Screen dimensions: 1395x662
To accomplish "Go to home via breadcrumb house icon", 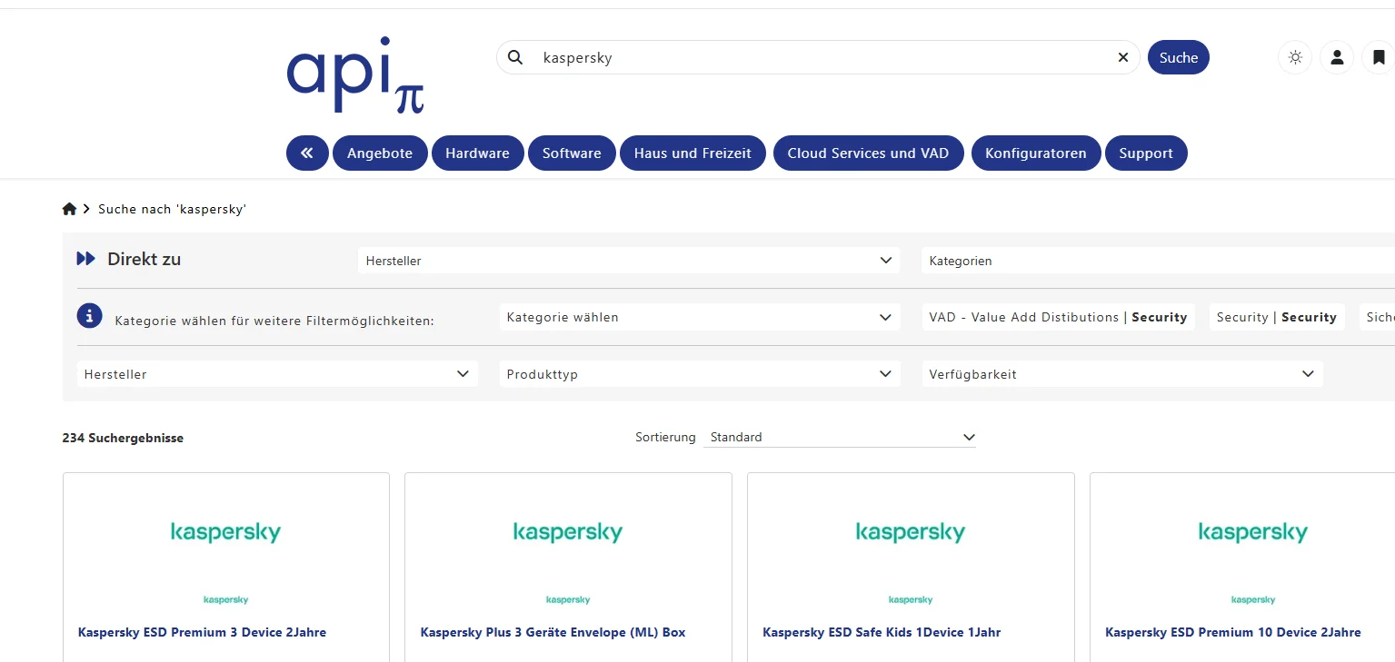I will point(69,209).
